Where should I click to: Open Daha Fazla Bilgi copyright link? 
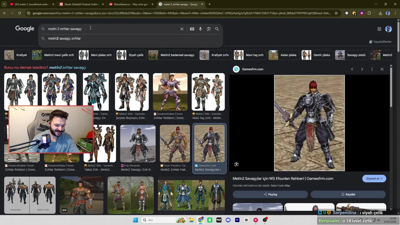(280, 186)
